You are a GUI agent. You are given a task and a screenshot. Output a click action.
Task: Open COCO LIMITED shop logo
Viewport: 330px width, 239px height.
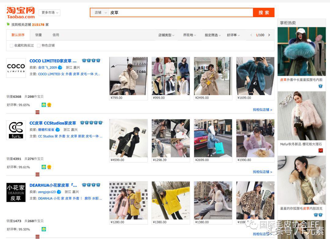click(16, 68)
